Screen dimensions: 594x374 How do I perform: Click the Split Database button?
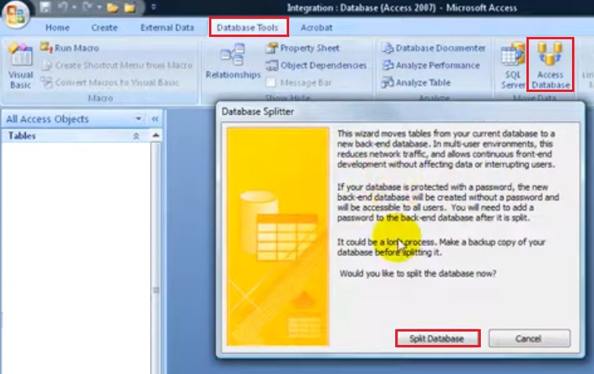pos(437,339)
